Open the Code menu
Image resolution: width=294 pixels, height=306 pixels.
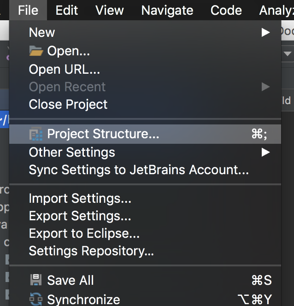[226, 10]
